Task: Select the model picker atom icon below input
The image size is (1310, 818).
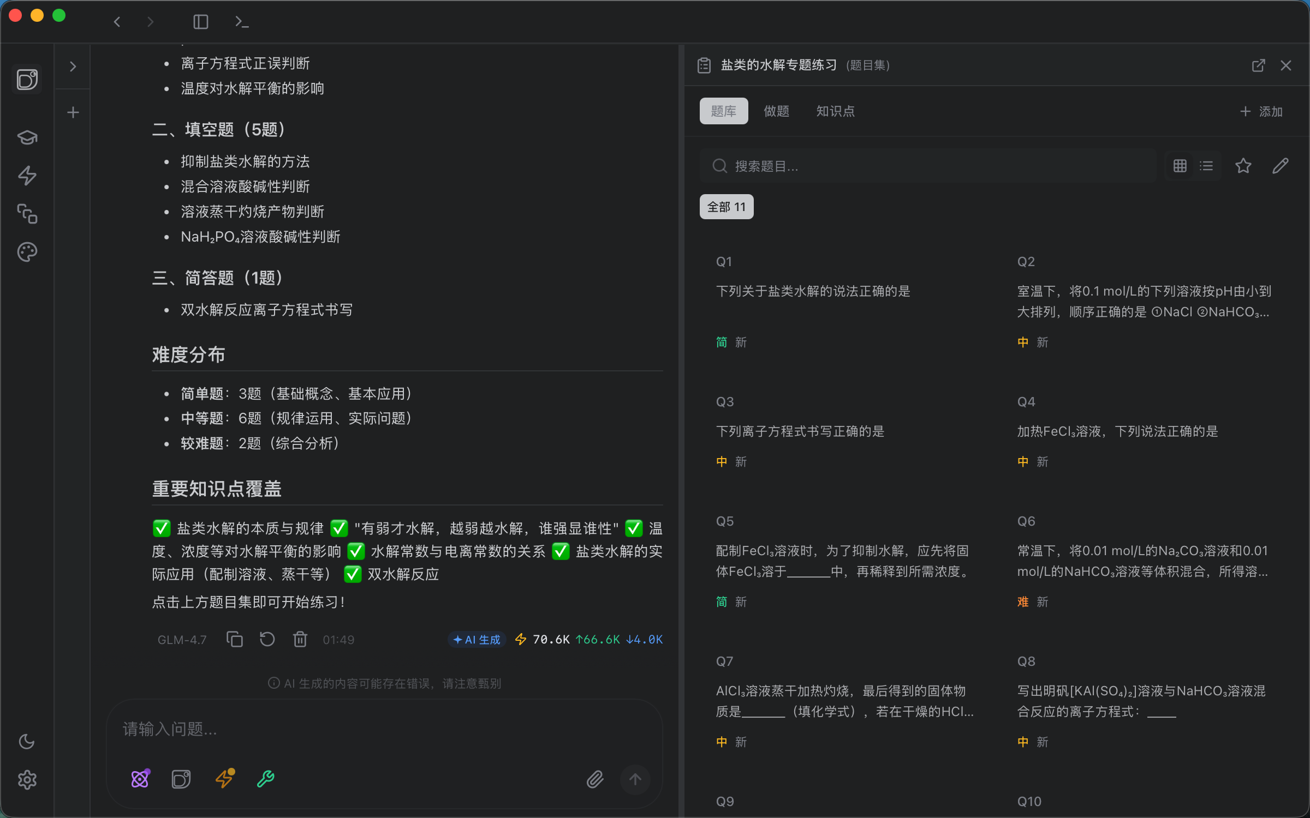Action: 141,779
